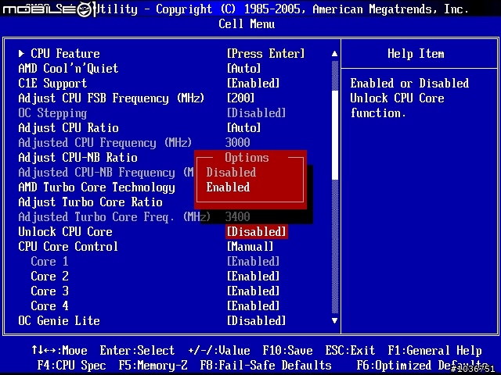501x375 pixels.
Task: Click scrollbar down arrow
Action: pyautogui.click(x=334, y=321)
